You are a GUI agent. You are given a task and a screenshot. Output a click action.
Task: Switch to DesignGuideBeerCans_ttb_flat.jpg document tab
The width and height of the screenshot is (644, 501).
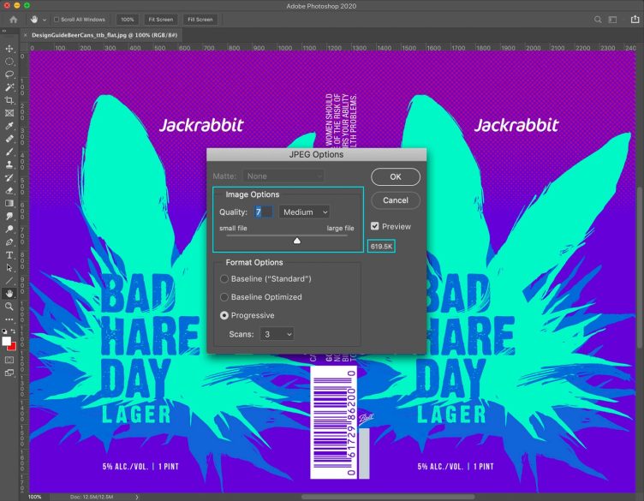[x=104, y=35]
